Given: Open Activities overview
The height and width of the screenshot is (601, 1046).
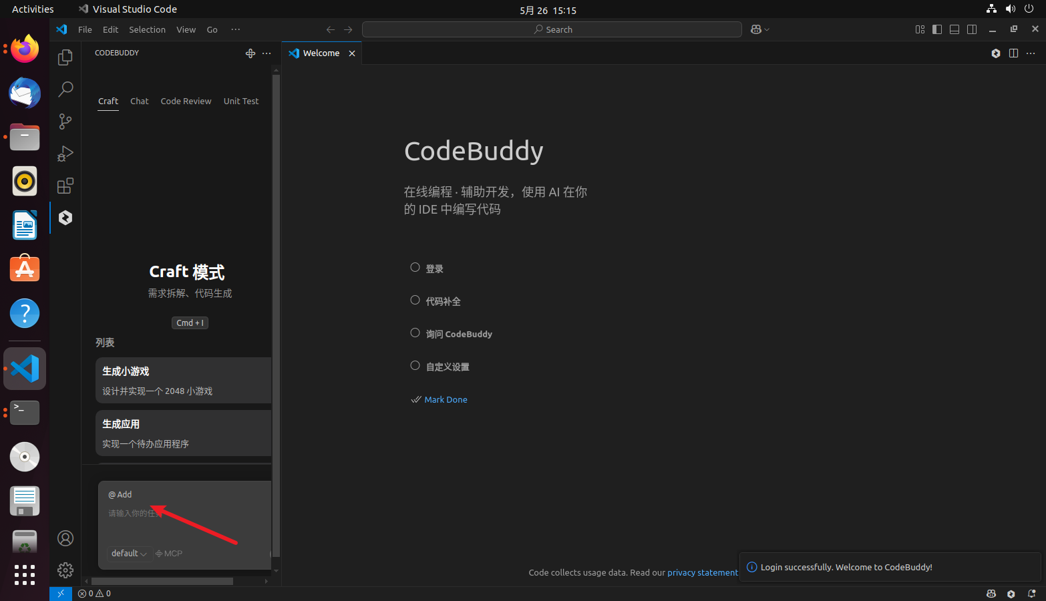Looking at the screenshot, I should tap(33, 9).
